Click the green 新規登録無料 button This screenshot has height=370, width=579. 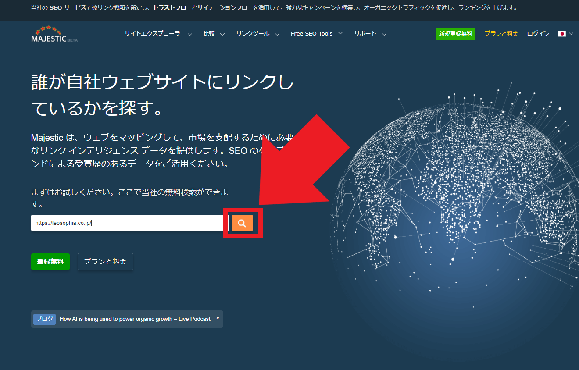[x=456, y=34]
